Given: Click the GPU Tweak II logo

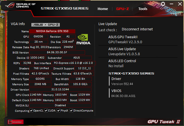Looking at the screenshot, I should pyautogui.click(x=163, y=122).
